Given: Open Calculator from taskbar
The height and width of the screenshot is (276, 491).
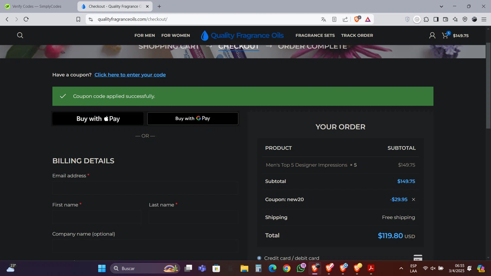Looking at the screenshot, I should [x=259, y=268].
